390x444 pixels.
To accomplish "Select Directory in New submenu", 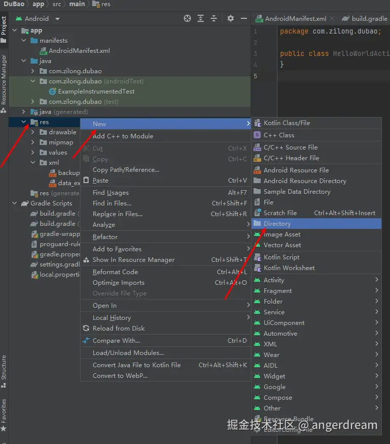I will point(316,224).
